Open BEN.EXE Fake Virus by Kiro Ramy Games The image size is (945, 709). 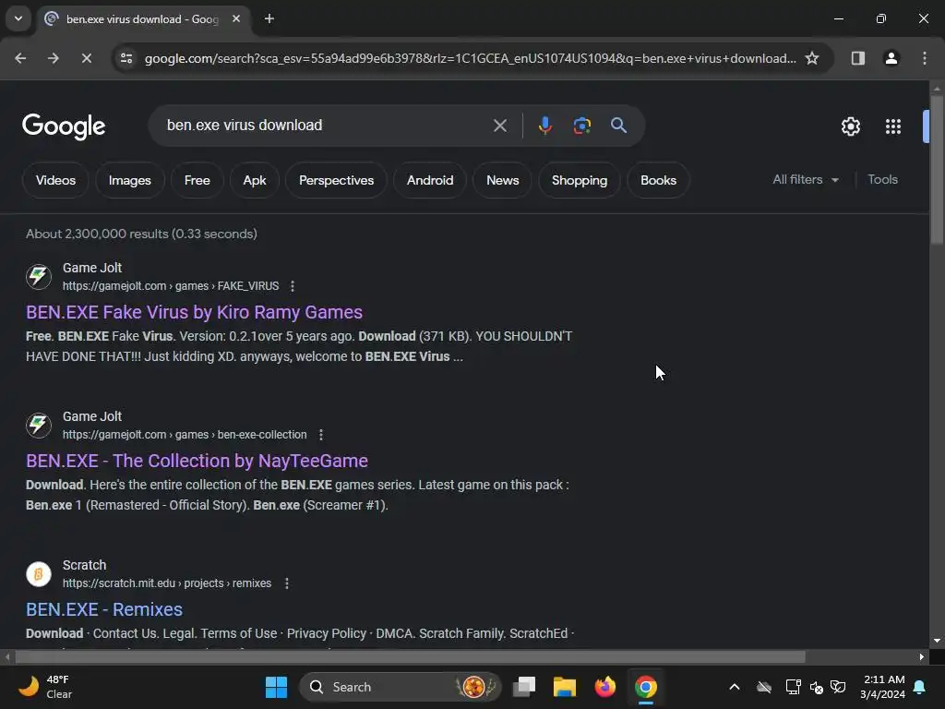tap(194, 312)
